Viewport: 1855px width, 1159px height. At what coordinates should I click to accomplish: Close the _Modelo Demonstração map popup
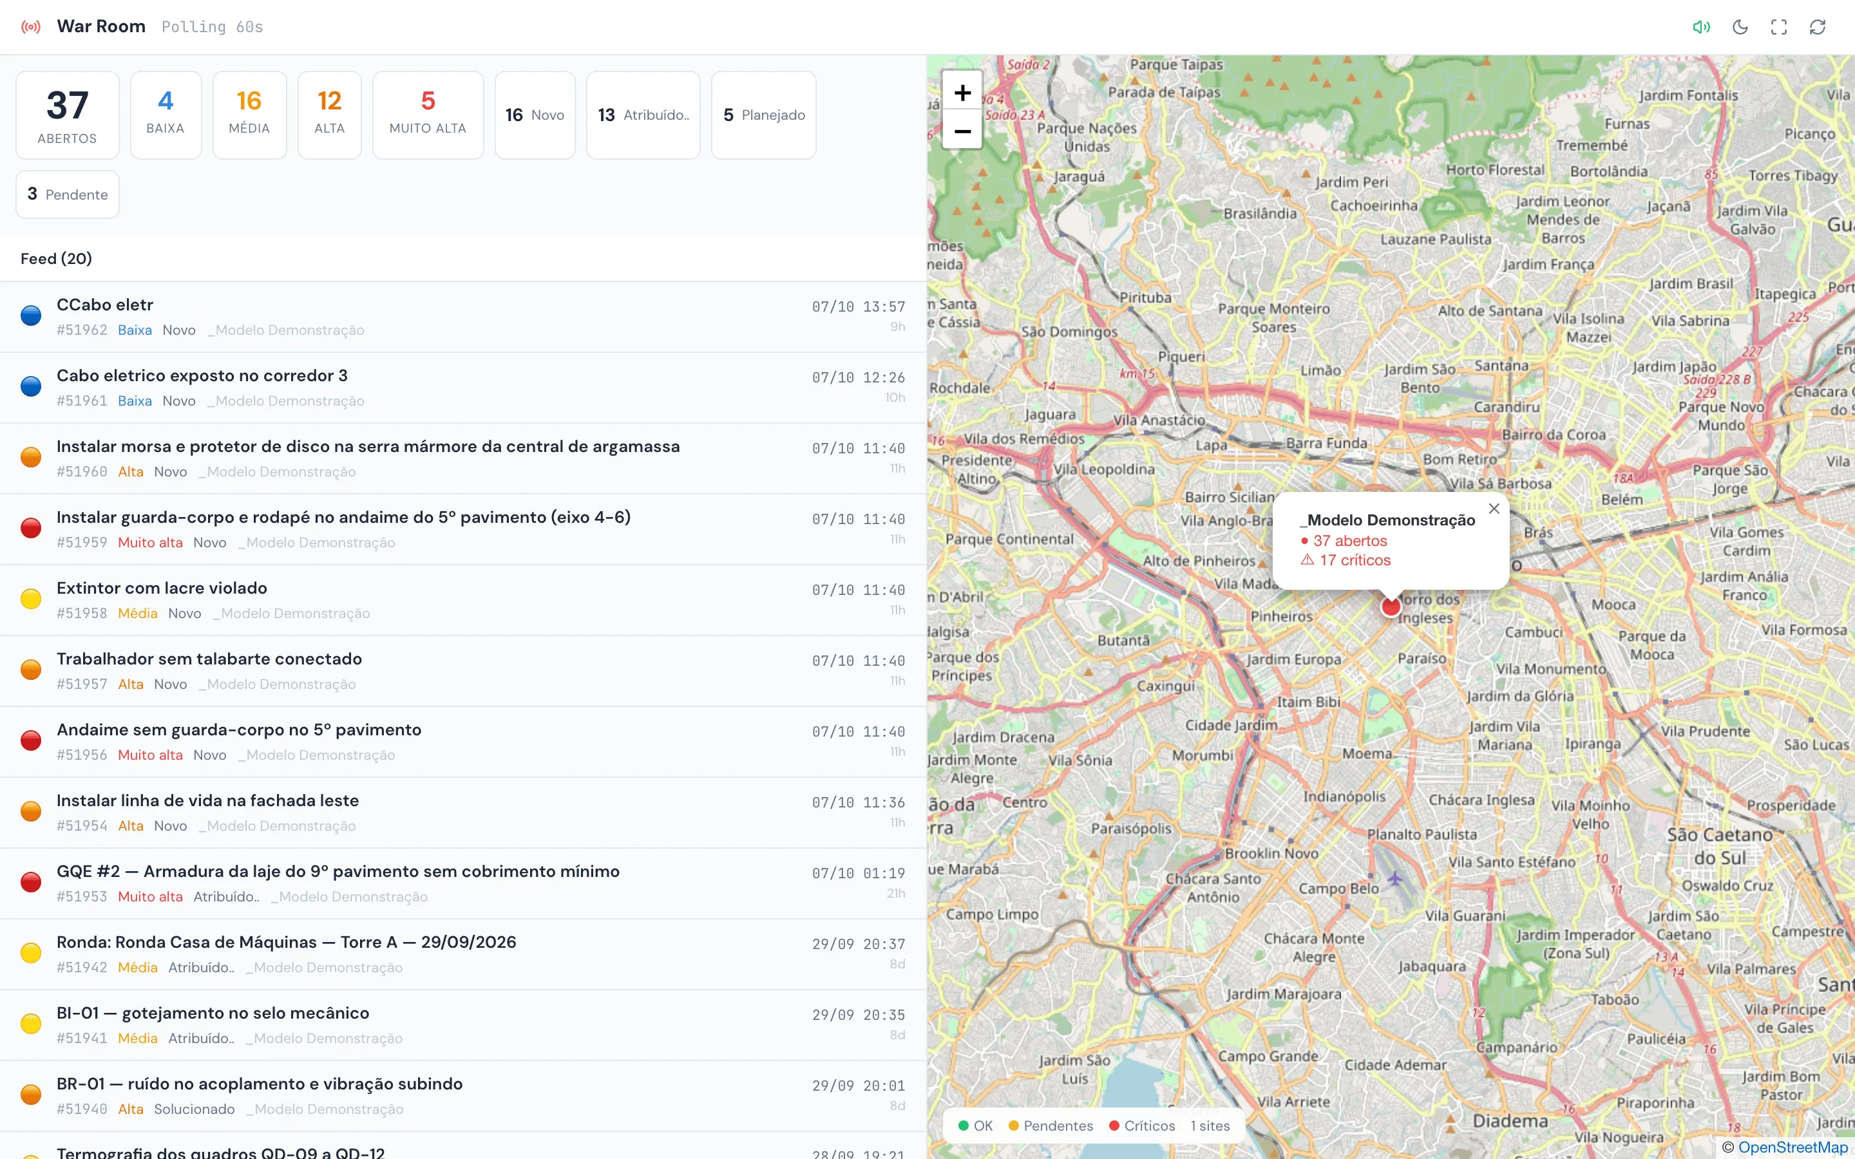pyautogui.click(x=1494, y=508)
